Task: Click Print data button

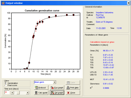Action: 73,88
